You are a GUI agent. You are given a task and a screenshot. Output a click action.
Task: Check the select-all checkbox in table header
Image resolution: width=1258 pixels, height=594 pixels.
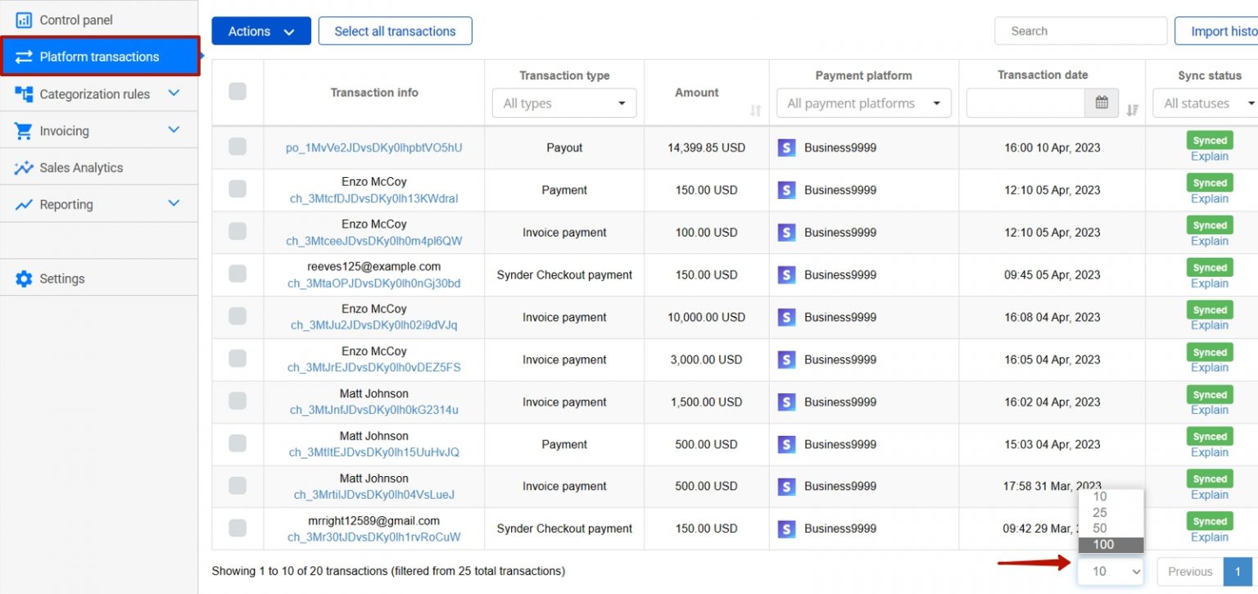coord(238,93)
